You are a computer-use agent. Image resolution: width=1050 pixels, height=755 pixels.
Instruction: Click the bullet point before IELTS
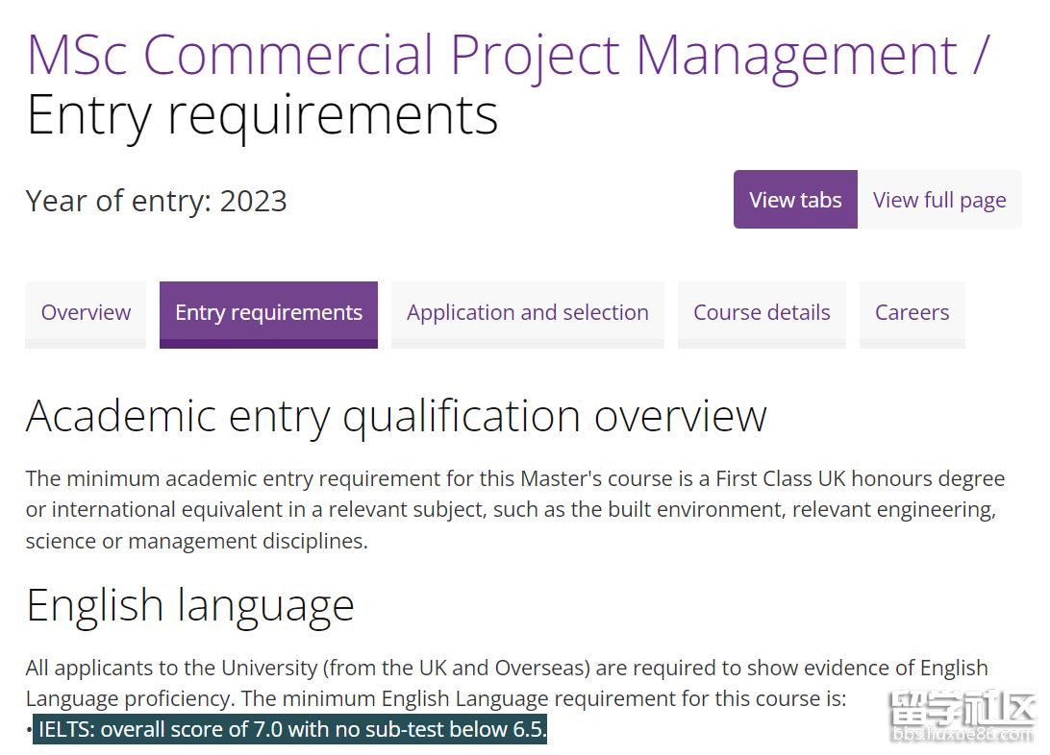(30, 731)
